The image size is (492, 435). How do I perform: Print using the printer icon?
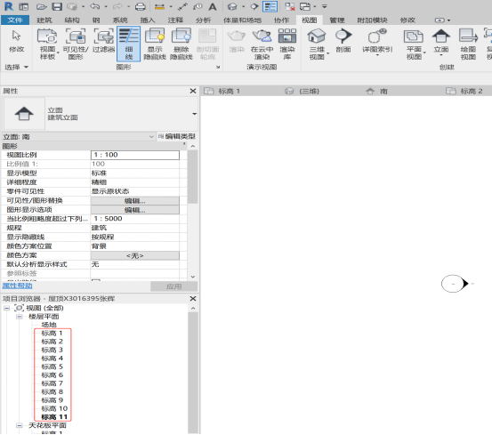pyautogui.click(x=140, y=6)
